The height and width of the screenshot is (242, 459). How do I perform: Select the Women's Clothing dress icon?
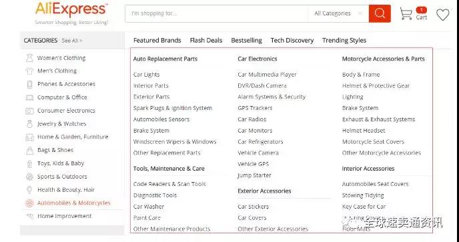tap(29, 58)
